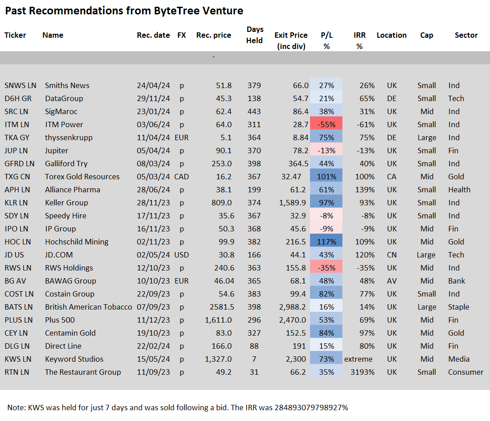Click the Days Held column header

255,35
